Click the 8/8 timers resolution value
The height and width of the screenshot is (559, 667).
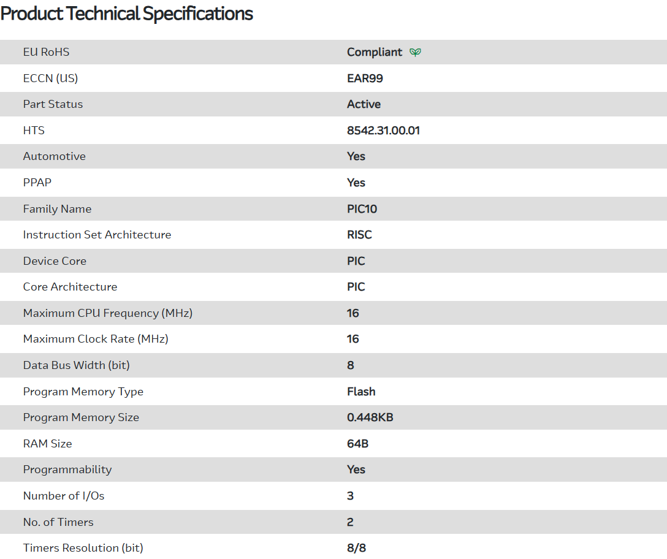tap(356, 548)
